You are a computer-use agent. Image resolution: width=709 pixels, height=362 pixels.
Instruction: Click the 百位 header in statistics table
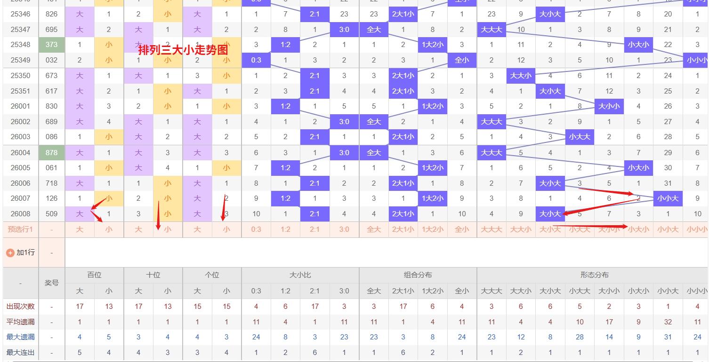click(94, 275)
